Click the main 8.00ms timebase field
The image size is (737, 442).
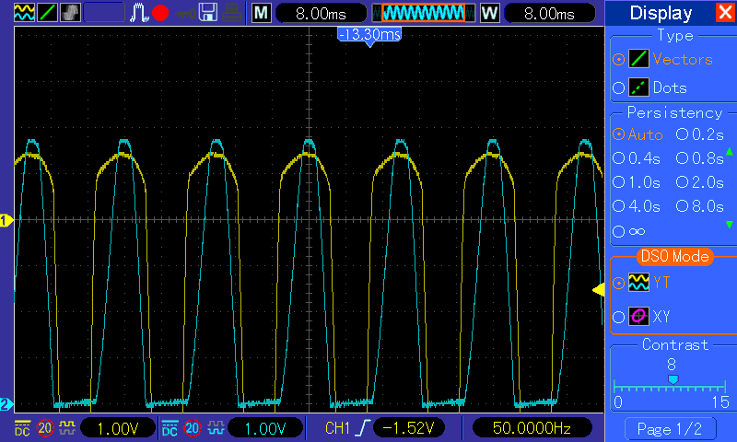coord(321,13)
